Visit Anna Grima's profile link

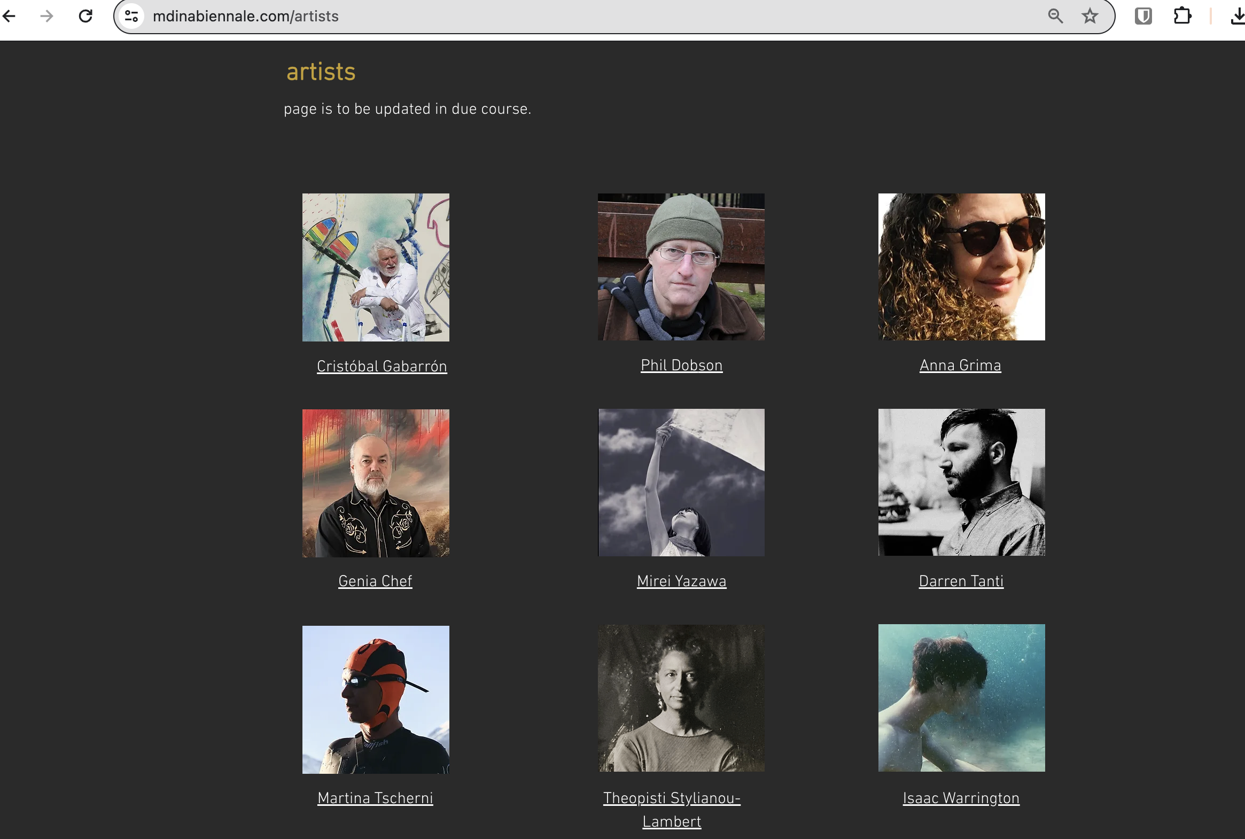click(x=960, y=366)
